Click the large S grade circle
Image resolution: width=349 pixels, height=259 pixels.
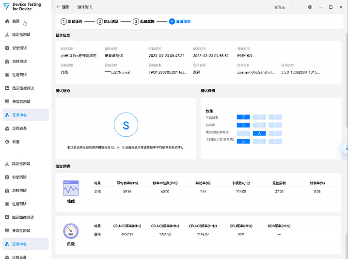126,125
